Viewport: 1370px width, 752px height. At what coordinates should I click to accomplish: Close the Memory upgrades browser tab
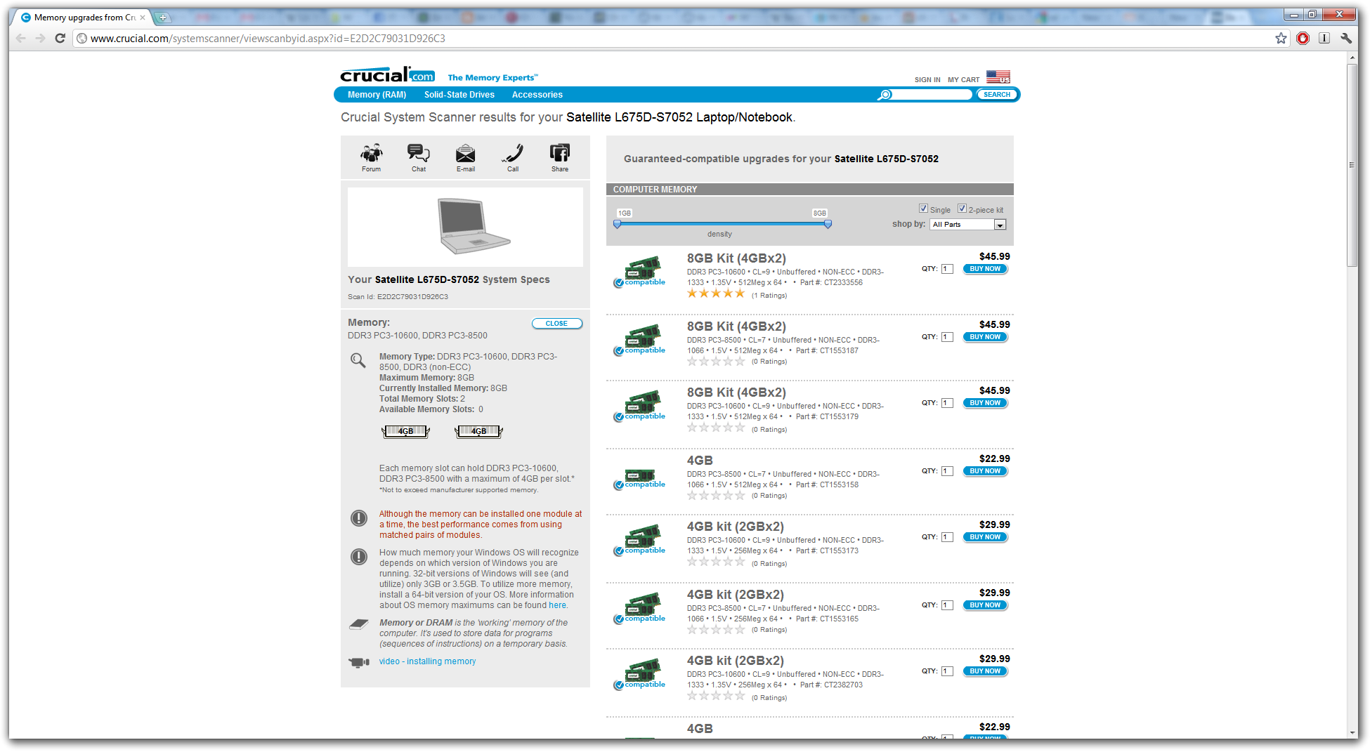point(143,18)
